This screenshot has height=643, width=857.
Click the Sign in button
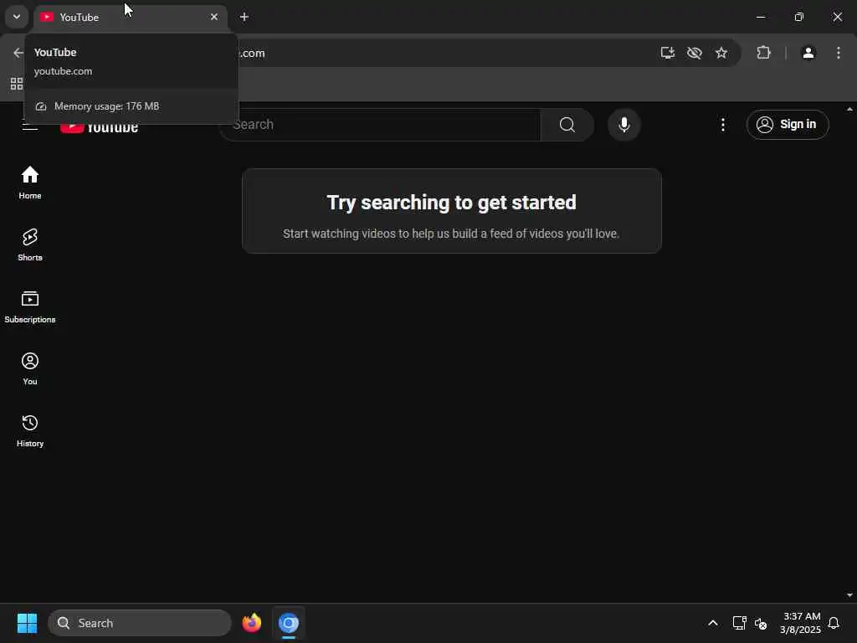(x=788, y=125)
